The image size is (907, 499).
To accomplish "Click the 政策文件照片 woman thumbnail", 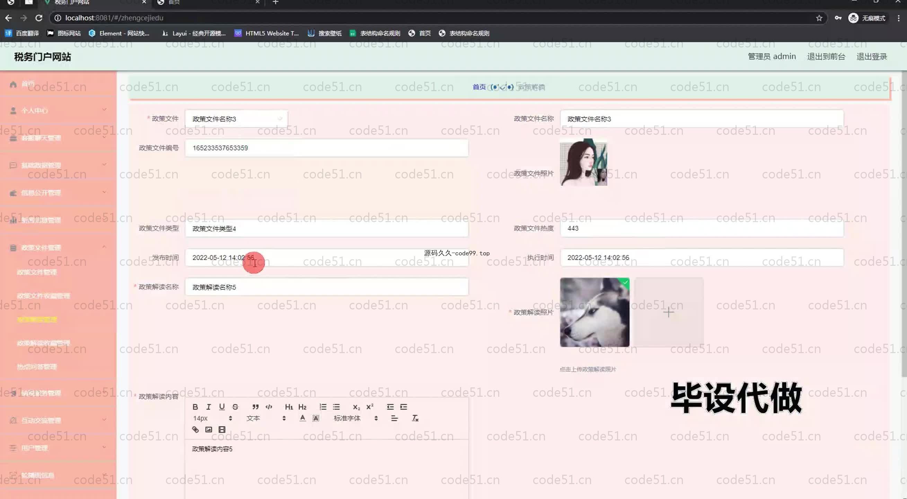I will click(x=583, y=162).
